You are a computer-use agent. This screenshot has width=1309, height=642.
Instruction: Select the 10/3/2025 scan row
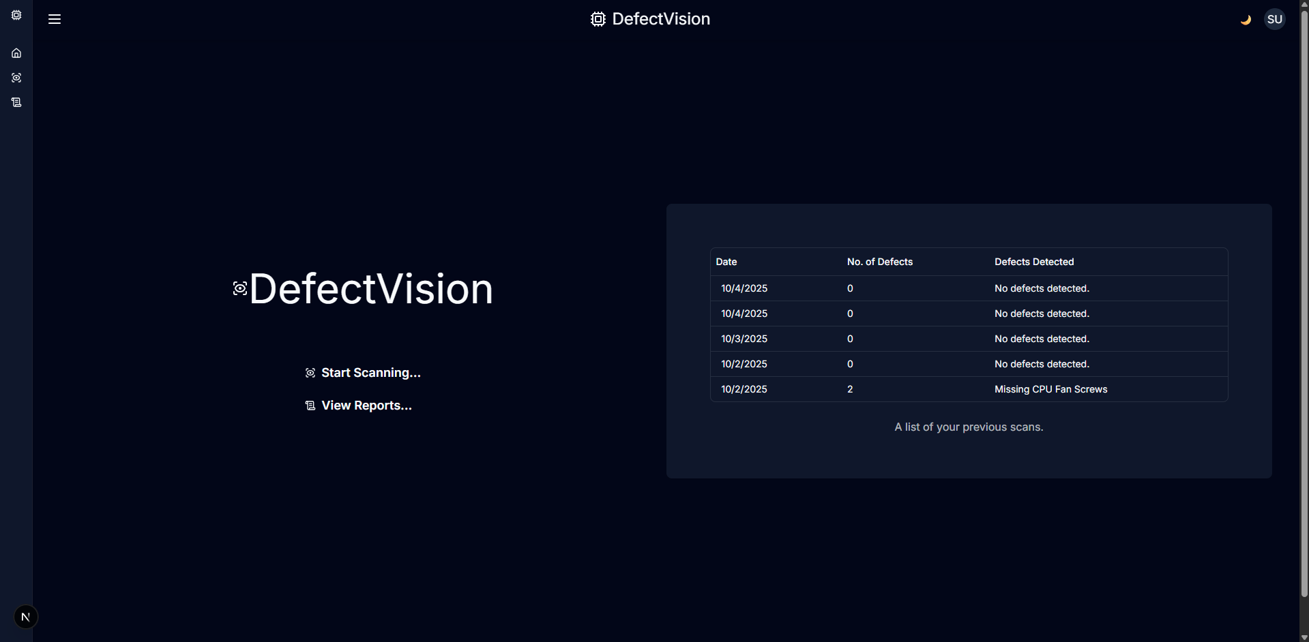969,339
